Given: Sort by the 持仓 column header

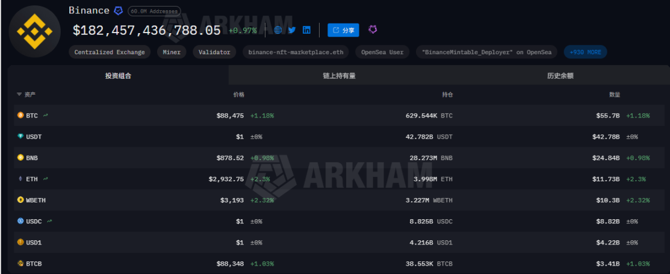Looking at the screenshot, I should [x=447, y=95].
